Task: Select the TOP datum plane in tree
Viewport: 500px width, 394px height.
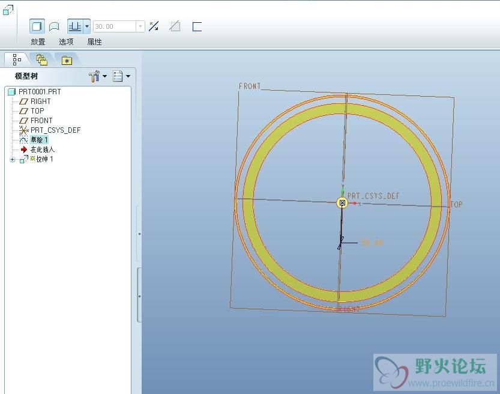Action: [37, 111]
